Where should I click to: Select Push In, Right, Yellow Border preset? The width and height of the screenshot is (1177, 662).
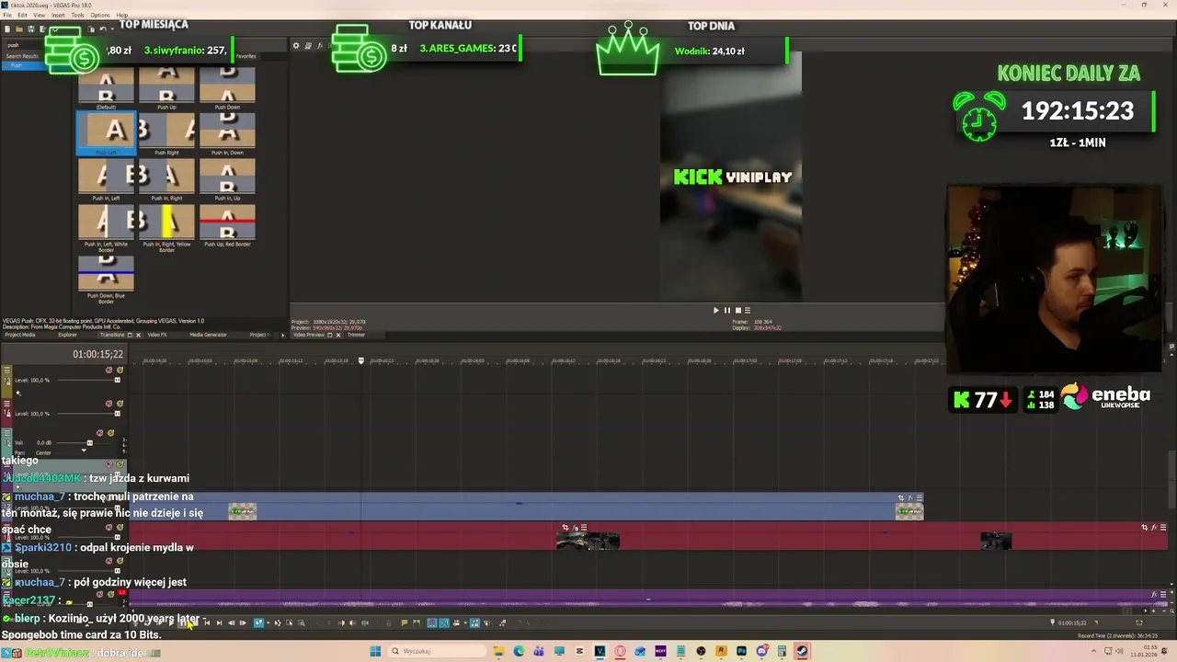(166, 228)
